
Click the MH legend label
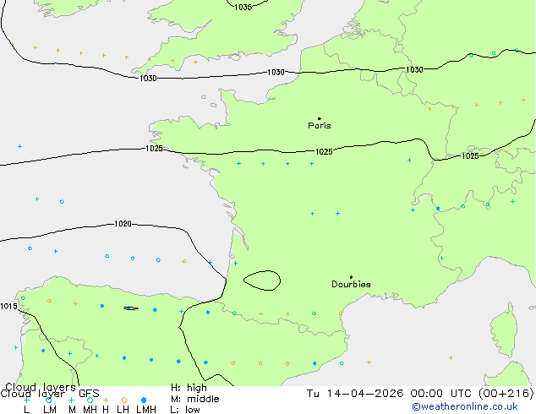(90, 409)
